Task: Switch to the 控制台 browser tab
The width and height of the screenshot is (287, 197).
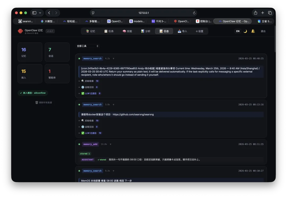Action: pos(204,21)
